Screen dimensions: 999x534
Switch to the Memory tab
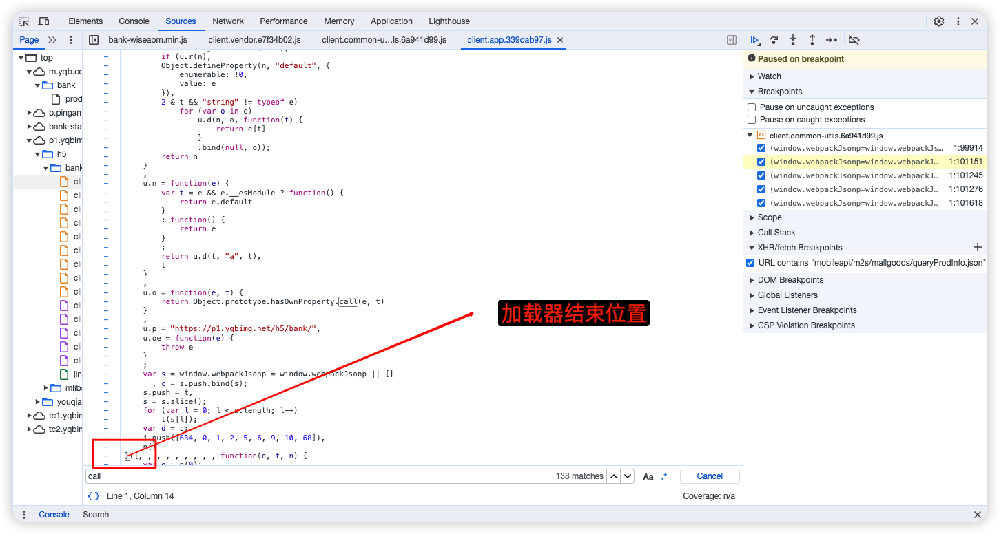pyautogui.click(x=339, y=21)
